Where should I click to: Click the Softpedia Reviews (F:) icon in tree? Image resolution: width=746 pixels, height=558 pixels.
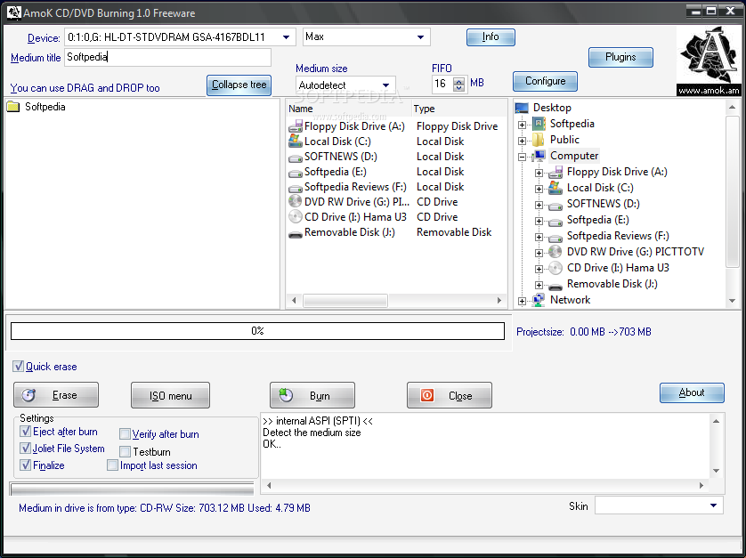pyautogui.click(x=555, y=238)
